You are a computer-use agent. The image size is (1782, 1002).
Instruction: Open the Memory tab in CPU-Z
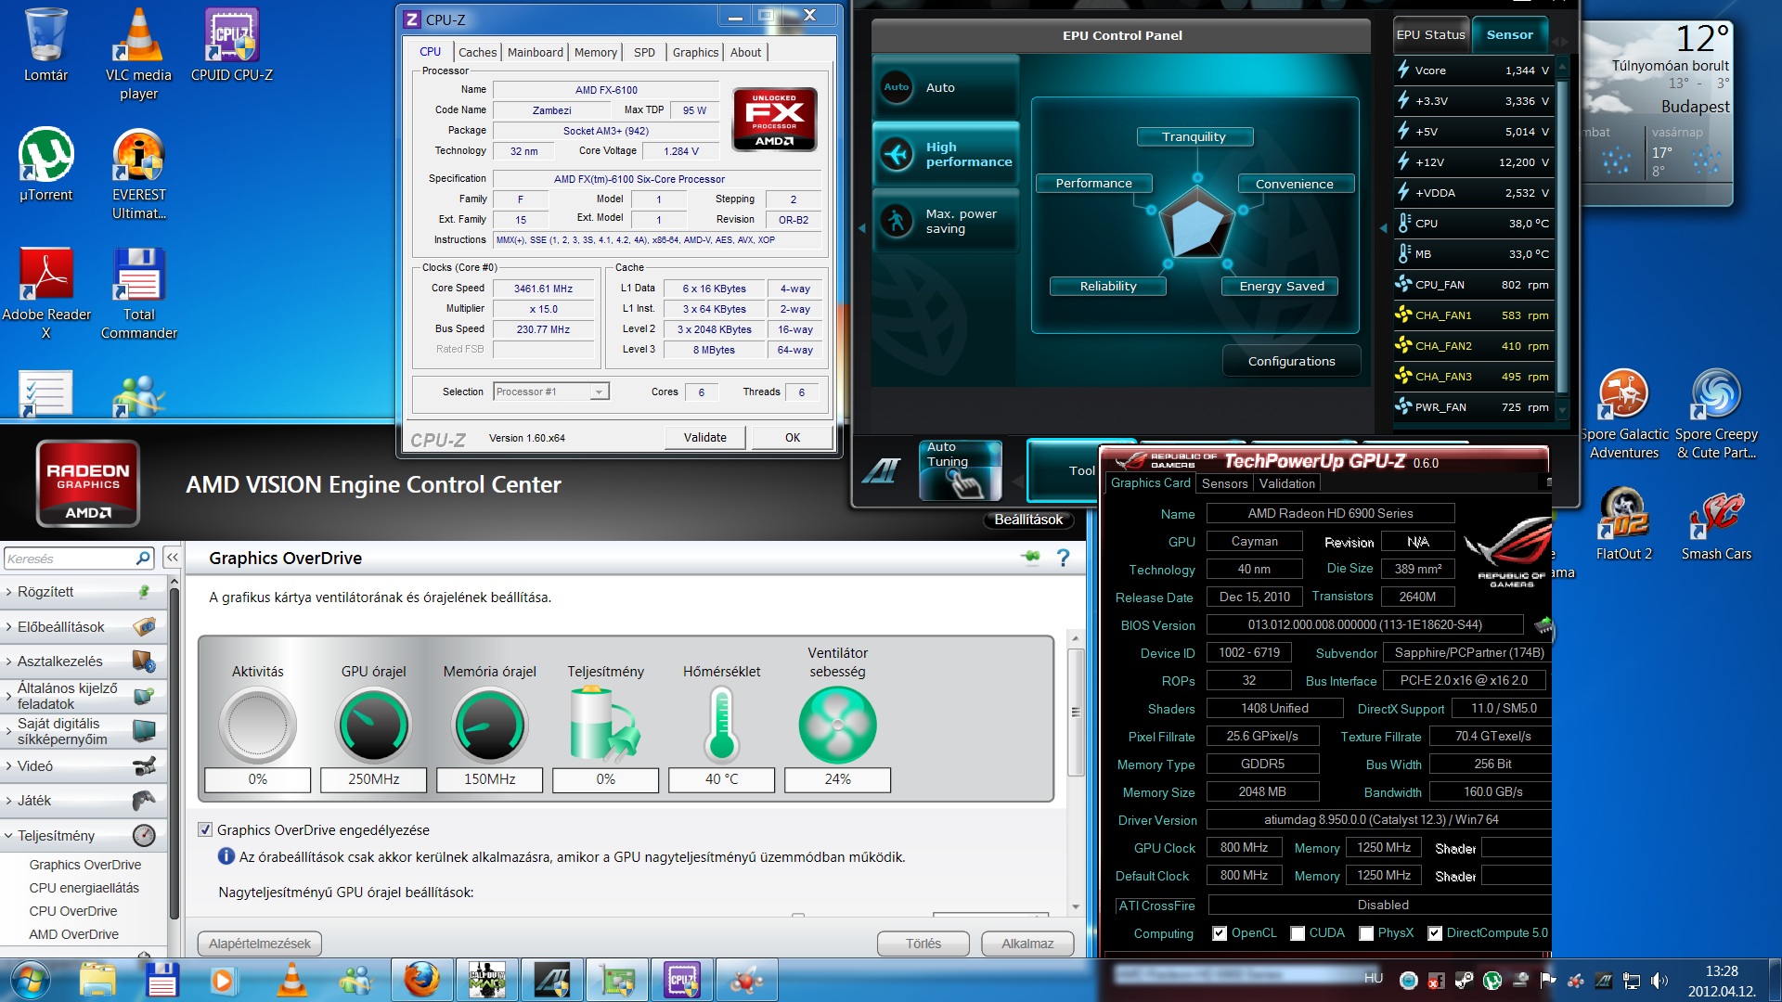pos(595,52)
